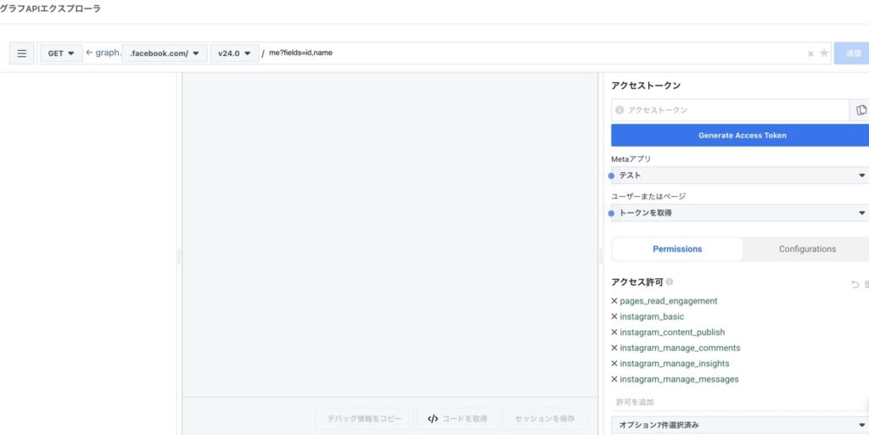Click the info icon next to アクセス許可
Viewport: 869px width, 435px height.
pyautogui.click(x=670, y=282)
